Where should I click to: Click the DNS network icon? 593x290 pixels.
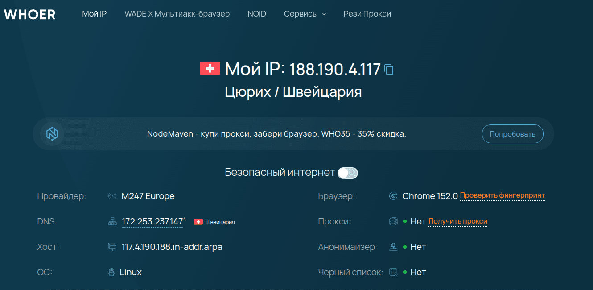click(x=112, y=222)
